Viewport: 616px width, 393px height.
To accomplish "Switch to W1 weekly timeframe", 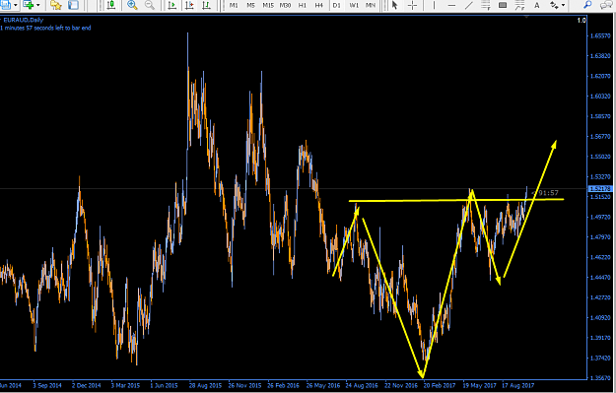I will click(x=354, y=5).
